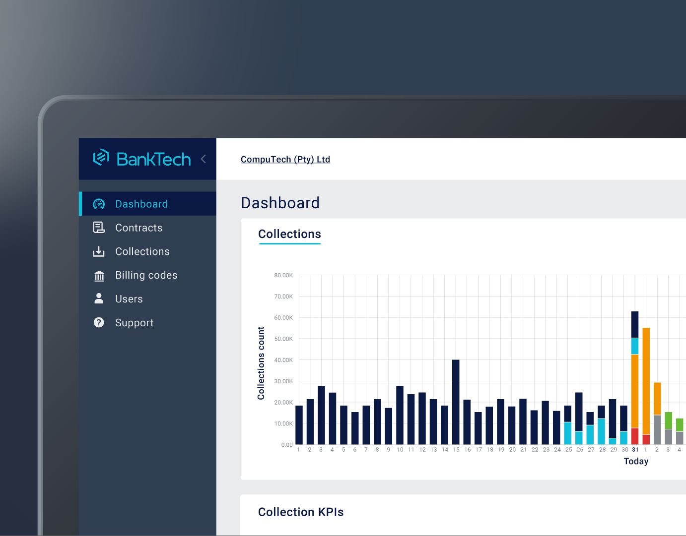Click the x-axis label 31
This screenshot has height=536, width=686.
(635, 450)
